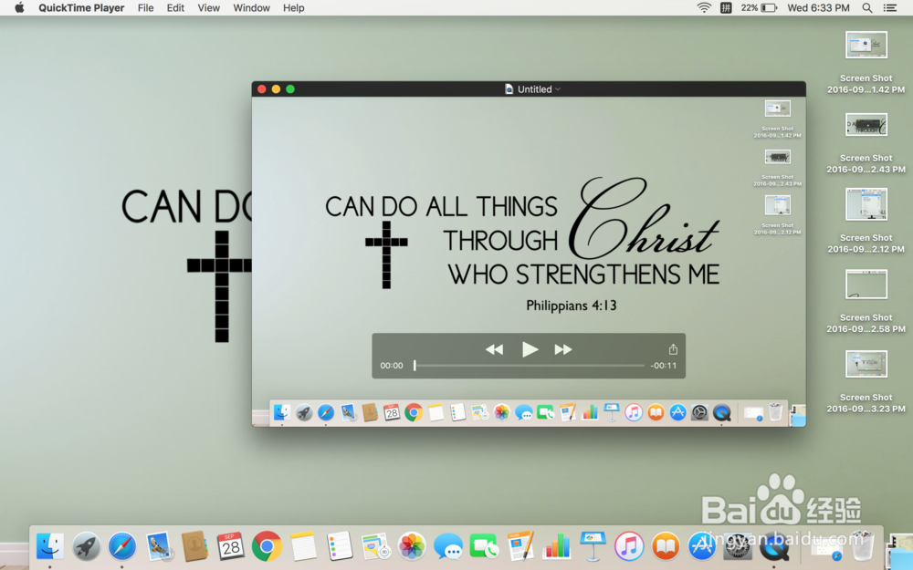This screenshot has width=913, height=570.
Task: Open the share menu in the playback controls
Action: tap(673, 349)
